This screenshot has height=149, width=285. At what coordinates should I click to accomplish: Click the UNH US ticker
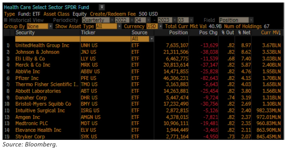[x=89, y=45]
